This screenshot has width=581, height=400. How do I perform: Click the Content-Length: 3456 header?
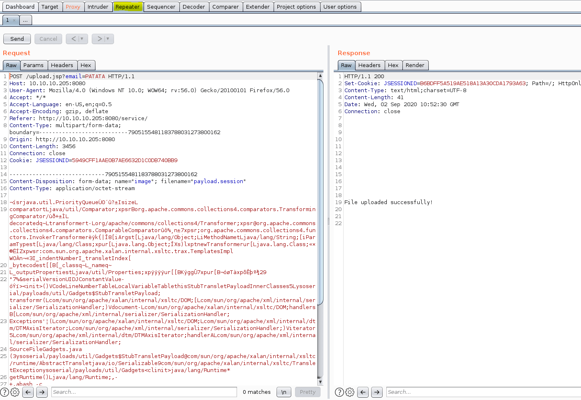pos(42,147)
